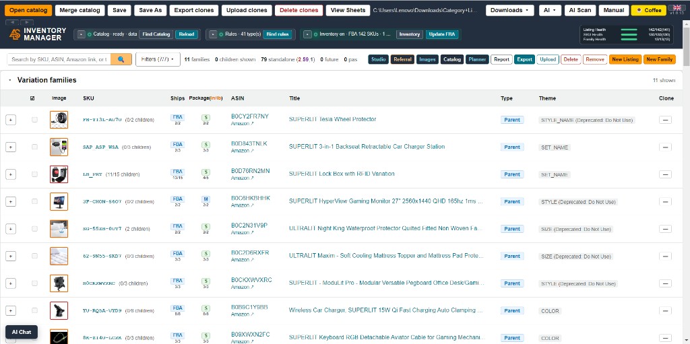Check the box for Maxim Mattress Topper row
Screen dimensions: 690x344
point(35,256)
